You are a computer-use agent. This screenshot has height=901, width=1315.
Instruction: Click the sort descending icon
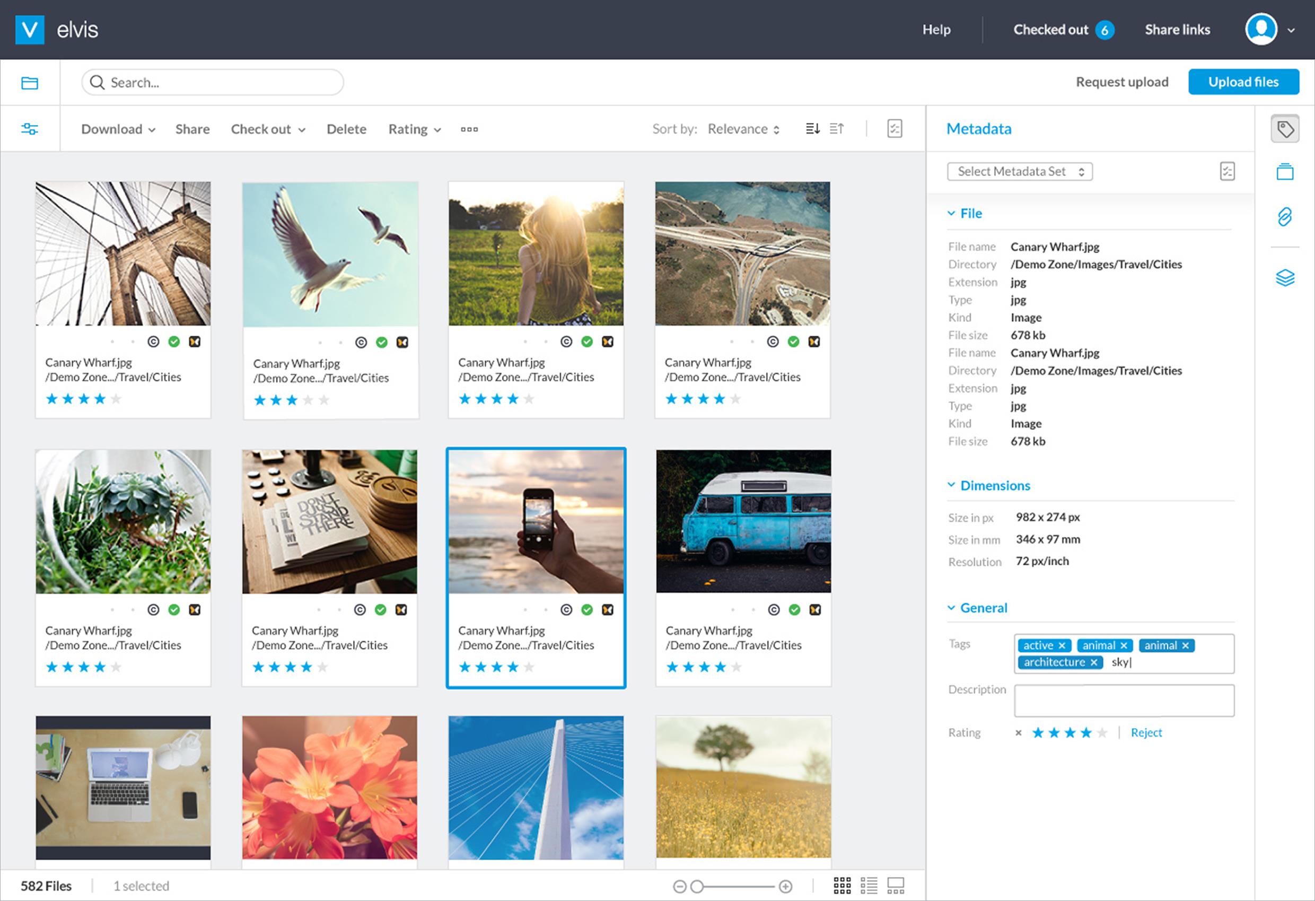(812, 129)
